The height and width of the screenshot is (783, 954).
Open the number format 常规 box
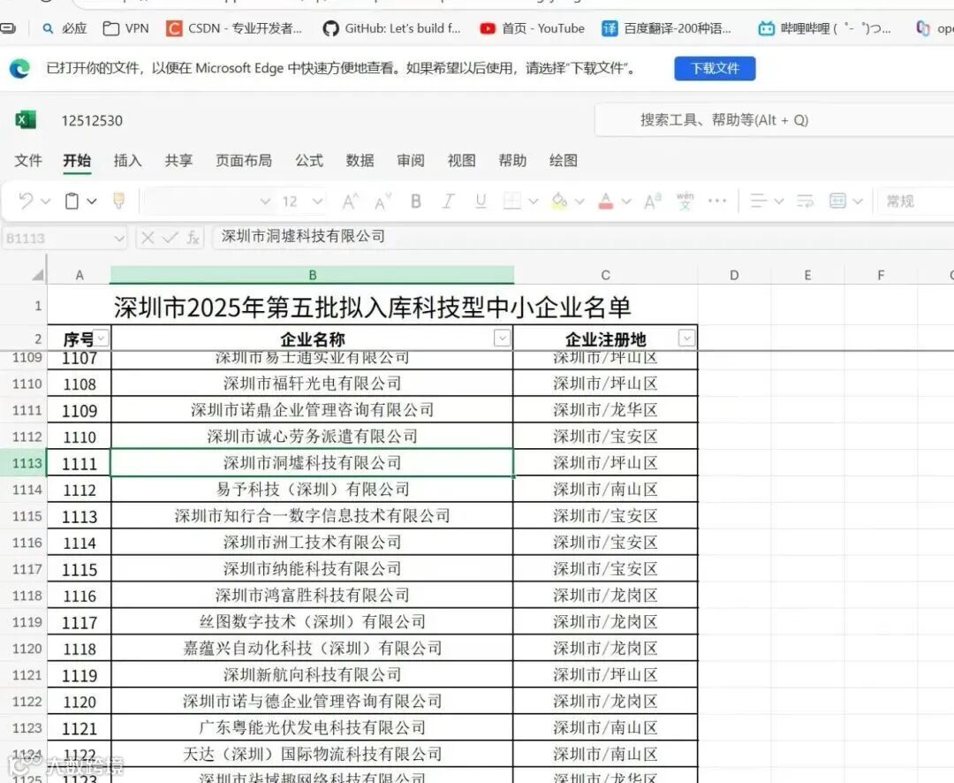tap(916, 201)
